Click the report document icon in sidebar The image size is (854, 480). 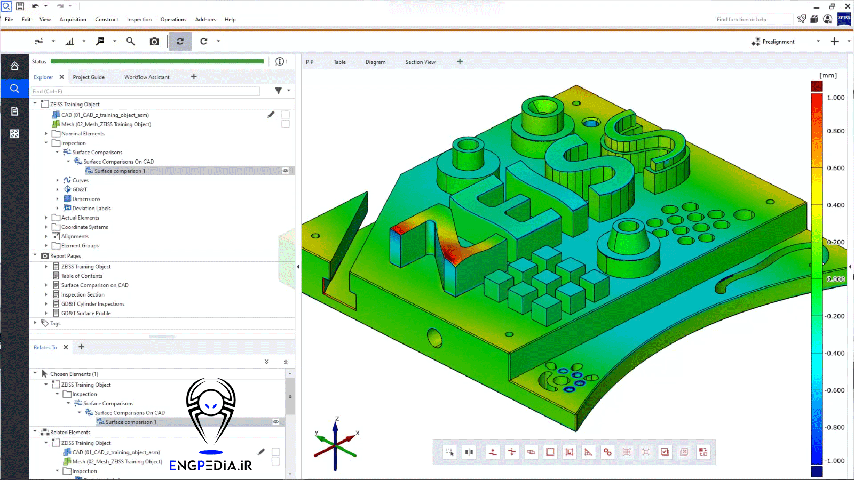[14, 111]
